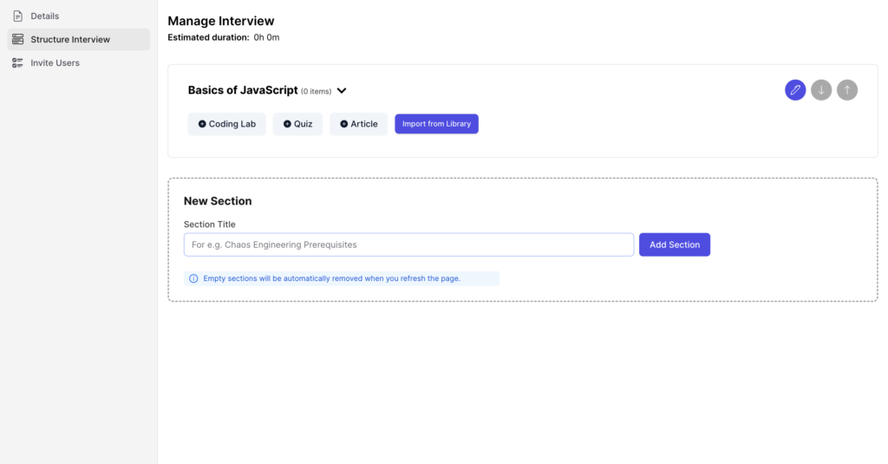Click the info circle icon in notice
Viewport: 888px width, 464px height.
click(193, 278)
